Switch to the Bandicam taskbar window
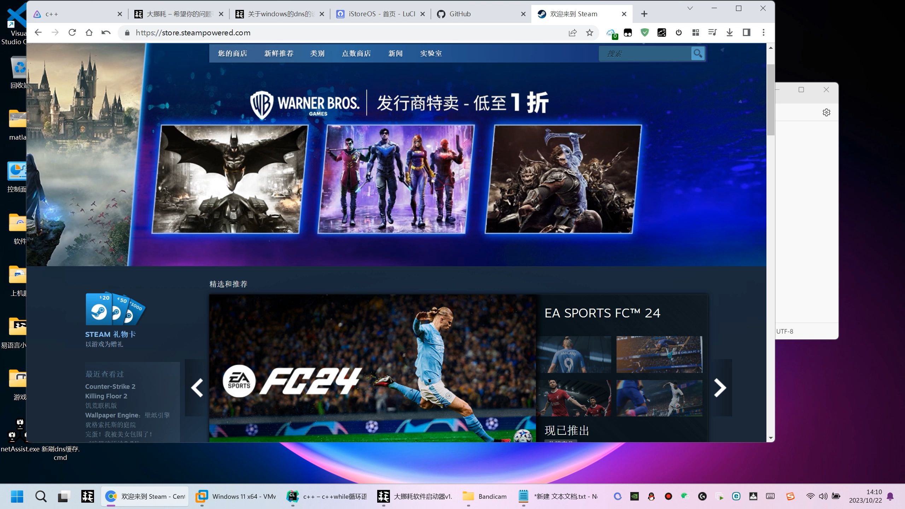Viewport: 905px width, 509px height. point(485,496)
